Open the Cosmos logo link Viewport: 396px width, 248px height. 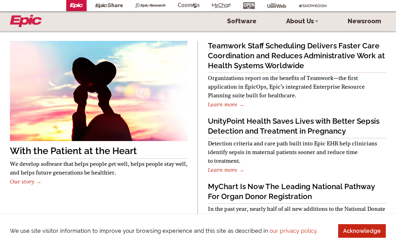coord(189,5)
